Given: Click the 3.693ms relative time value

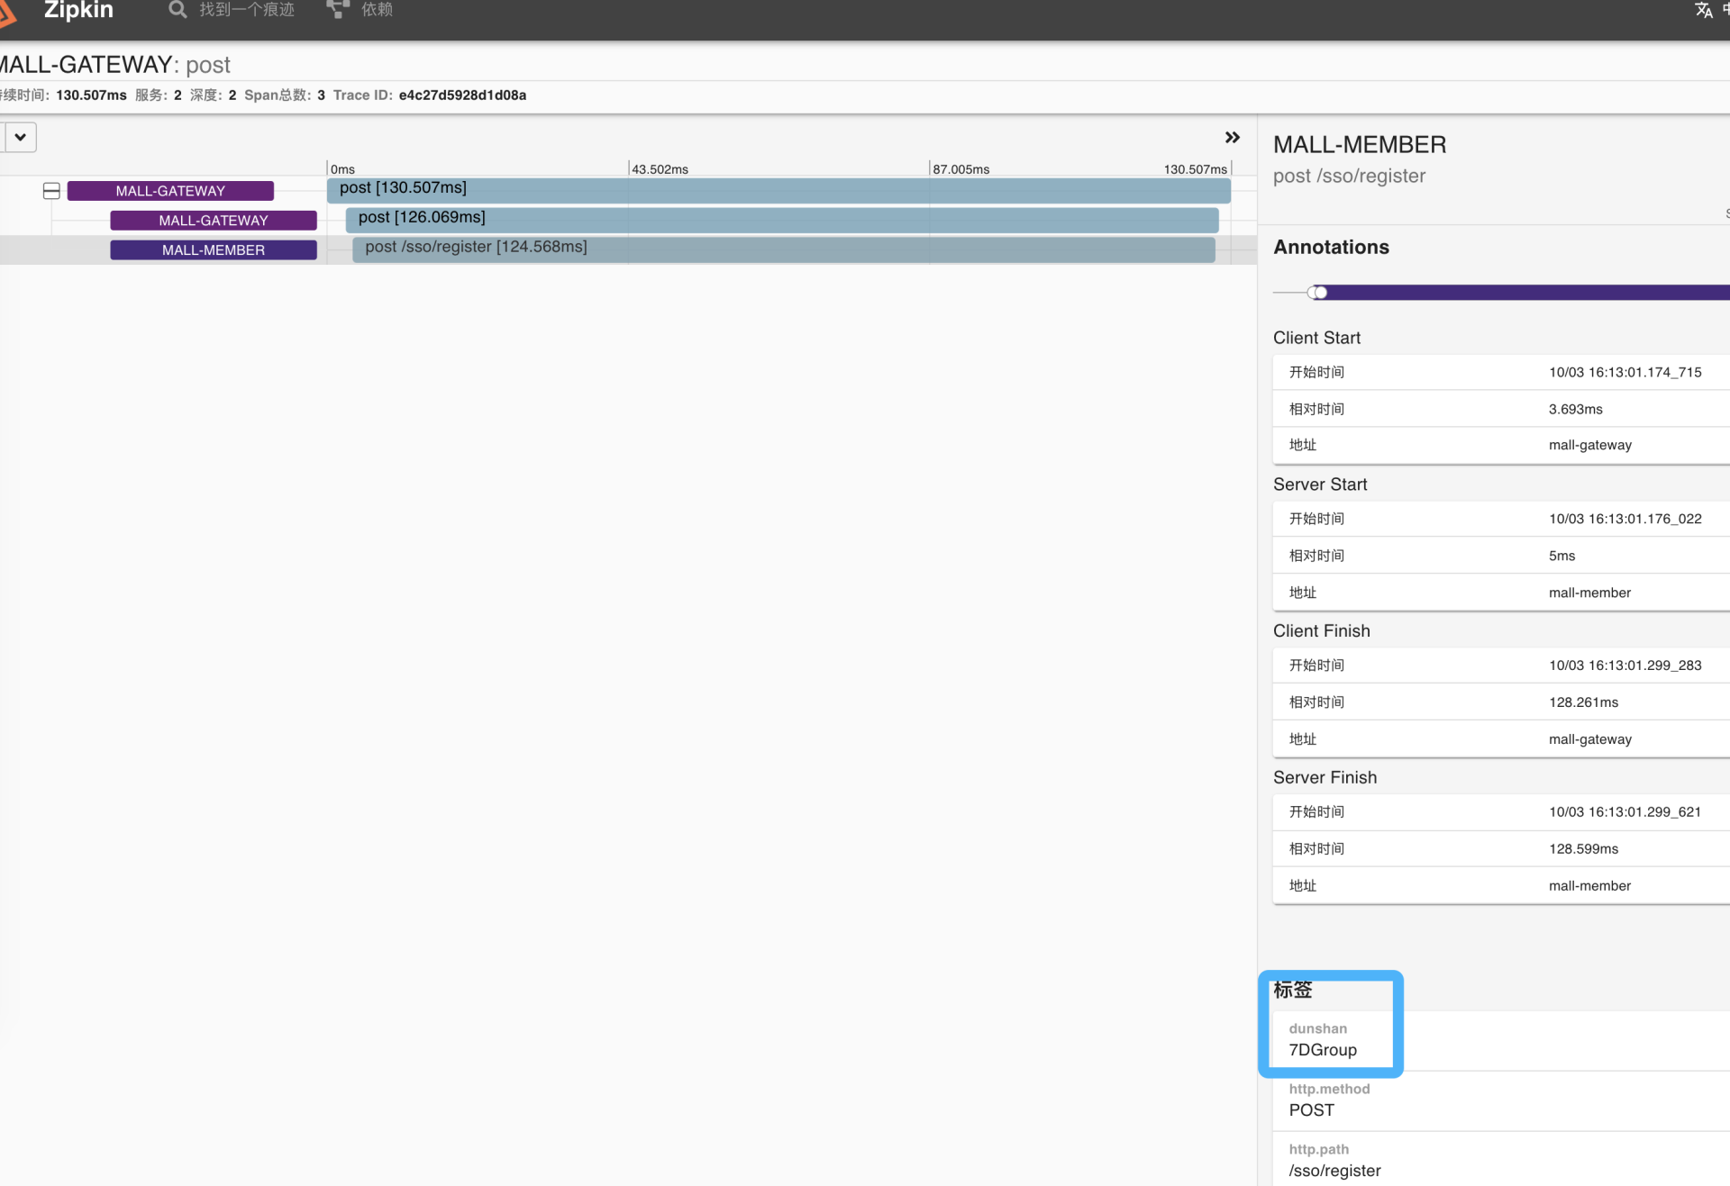Looking at the screenshot, I should 1575,409.
